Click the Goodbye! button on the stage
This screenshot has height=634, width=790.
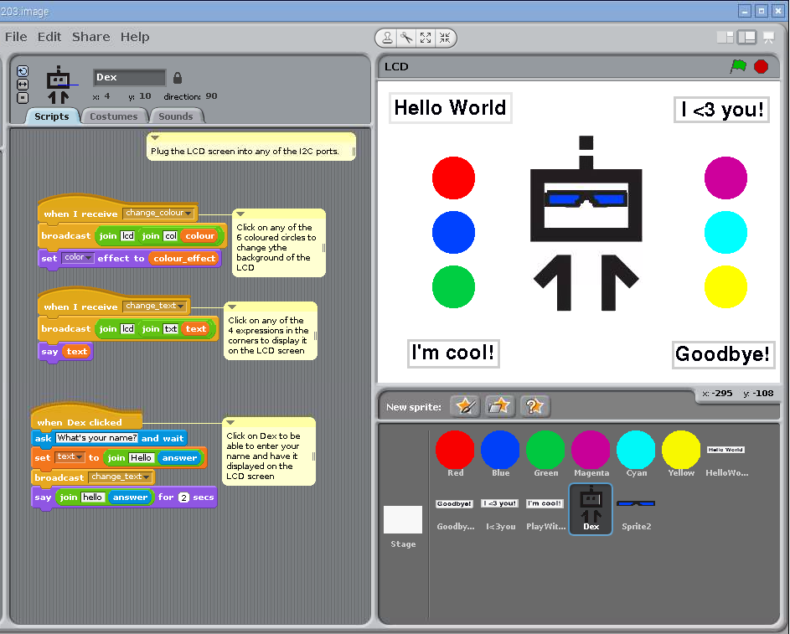(722, 354)
